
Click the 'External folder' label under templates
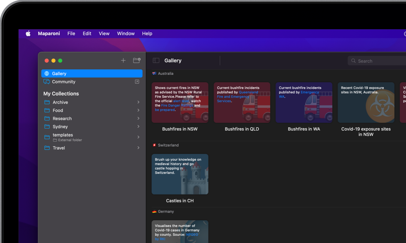(x=70, y=140)
